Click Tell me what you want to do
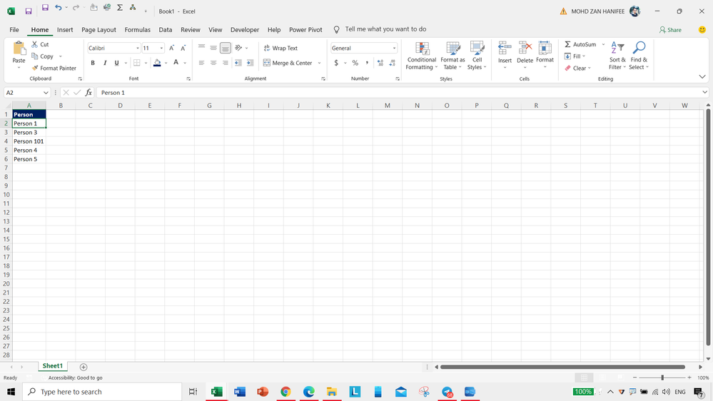Viewport: 713px width, 401px height. (385, 29)
